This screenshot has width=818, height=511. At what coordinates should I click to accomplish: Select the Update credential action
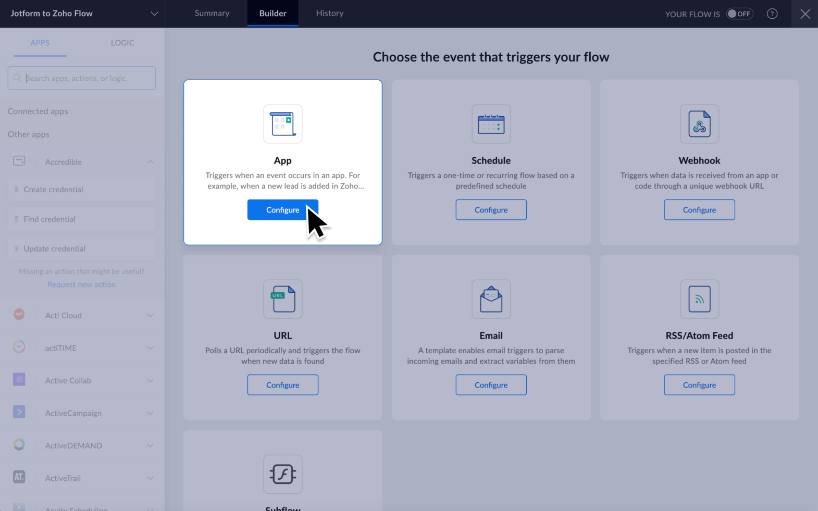tap(82, 249)
